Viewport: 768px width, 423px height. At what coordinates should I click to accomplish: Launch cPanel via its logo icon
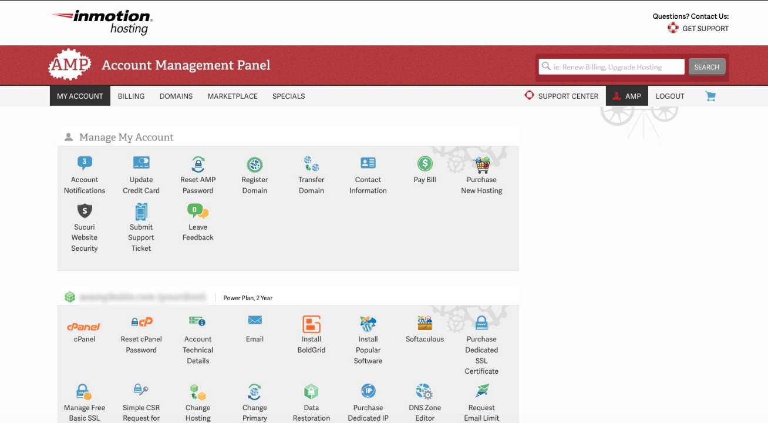[x=83, y=327]
